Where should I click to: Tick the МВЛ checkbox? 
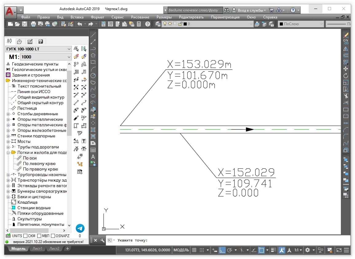click(x=39, y=236)
